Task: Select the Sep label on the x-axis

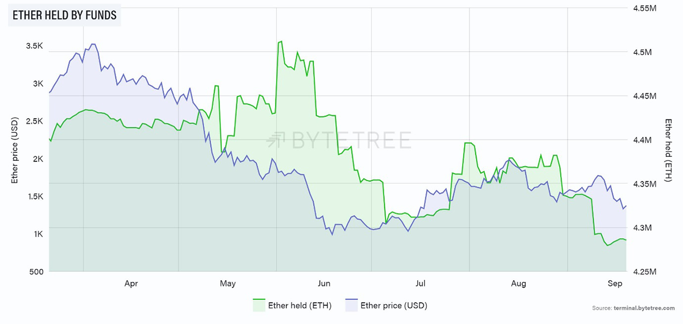Action: click(615, 283)
